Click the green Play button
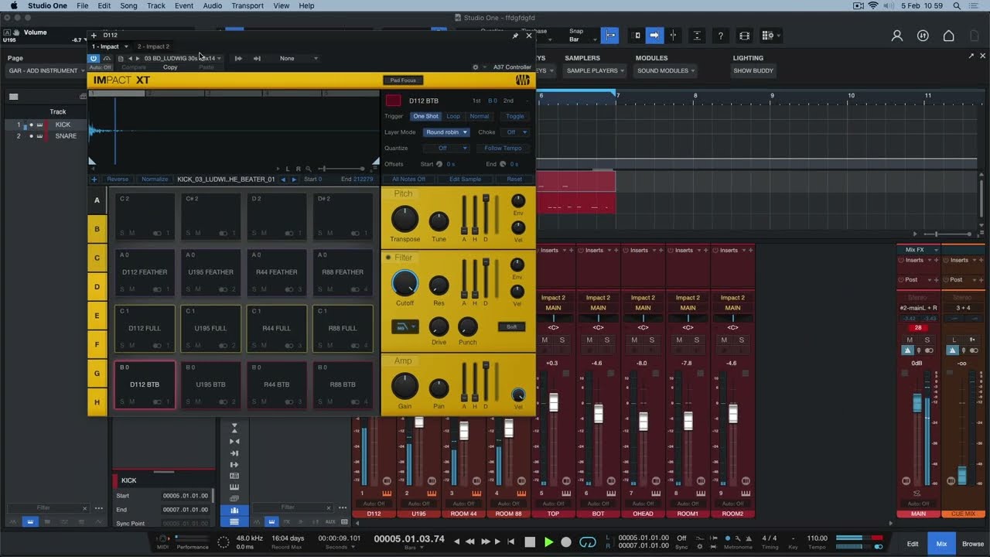 coord(548,542)
